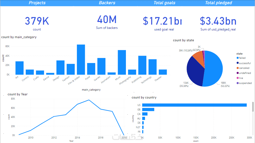Click the $3.43bn pledged card value

pyautogui.click(x=218, y=21)
